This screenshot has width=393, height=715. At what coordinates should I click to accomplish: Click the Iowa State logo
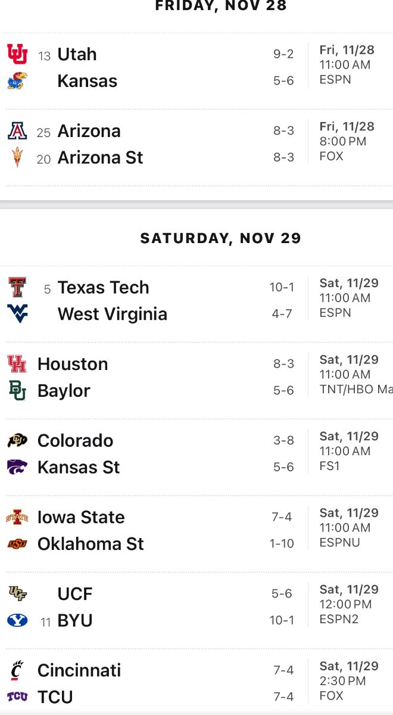[x=17, y=517]
